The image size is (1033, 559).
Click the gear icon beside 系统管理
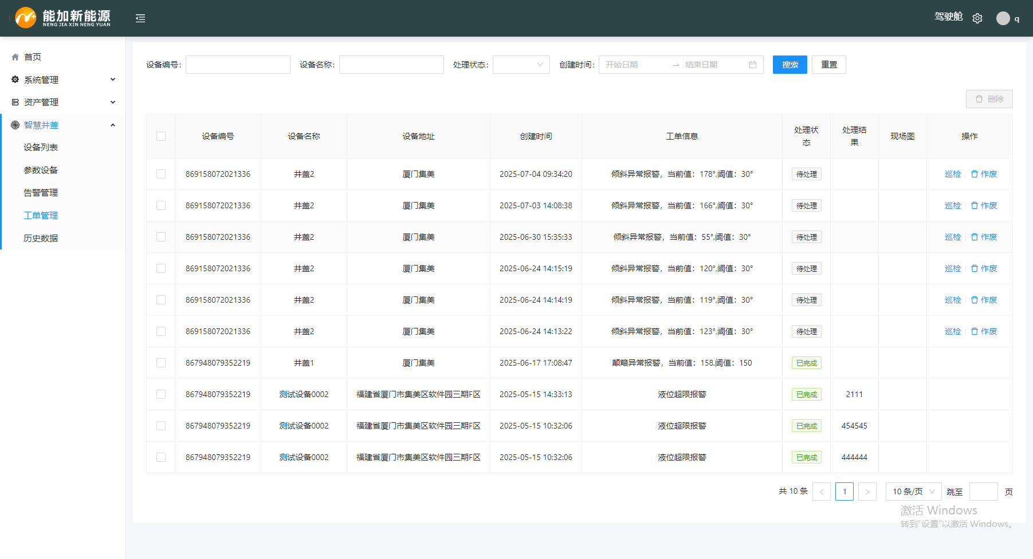[15, 80]
